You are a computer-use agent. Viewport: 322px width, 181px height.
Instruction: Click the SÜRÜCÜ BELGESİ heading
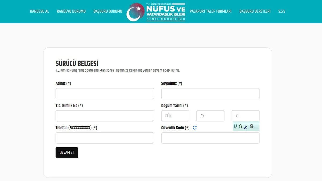point(77,64)
